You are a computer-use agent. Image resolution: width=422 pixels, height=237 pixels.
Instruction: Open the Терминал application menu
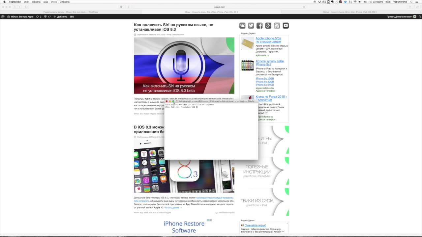tap(15, 2)
